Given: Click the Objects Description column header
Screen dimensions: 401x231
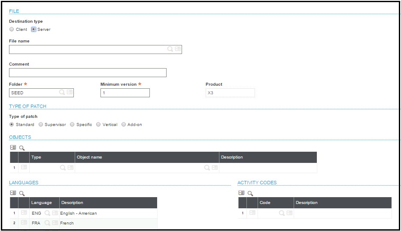Looking at the screenshot, I should (x=268, y=157).
